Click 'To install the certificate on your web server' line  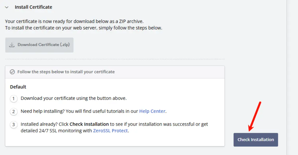[x=84, y=28]
